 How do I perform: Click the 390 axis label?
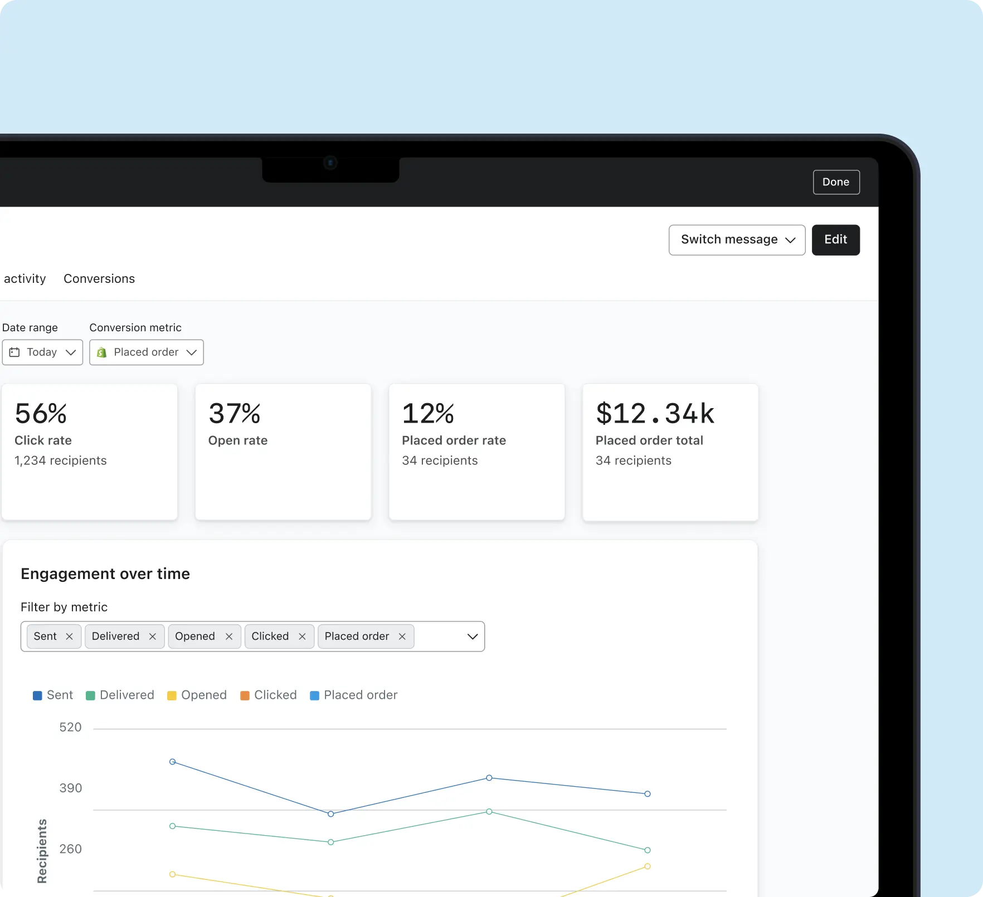coord(70,788)
